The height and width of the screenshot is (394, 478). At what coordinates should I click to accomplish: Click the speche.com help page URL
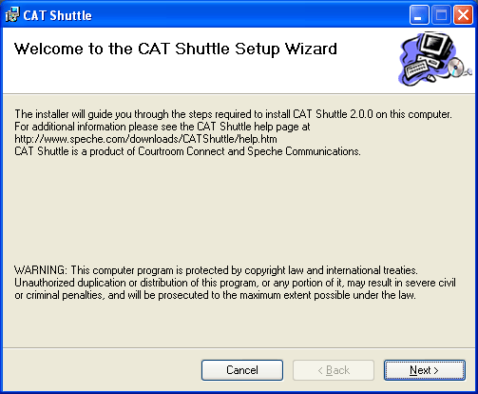point(145,139)
